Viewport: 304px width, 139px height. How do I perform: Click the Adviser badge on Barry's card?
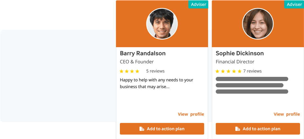tap(198, 4)
